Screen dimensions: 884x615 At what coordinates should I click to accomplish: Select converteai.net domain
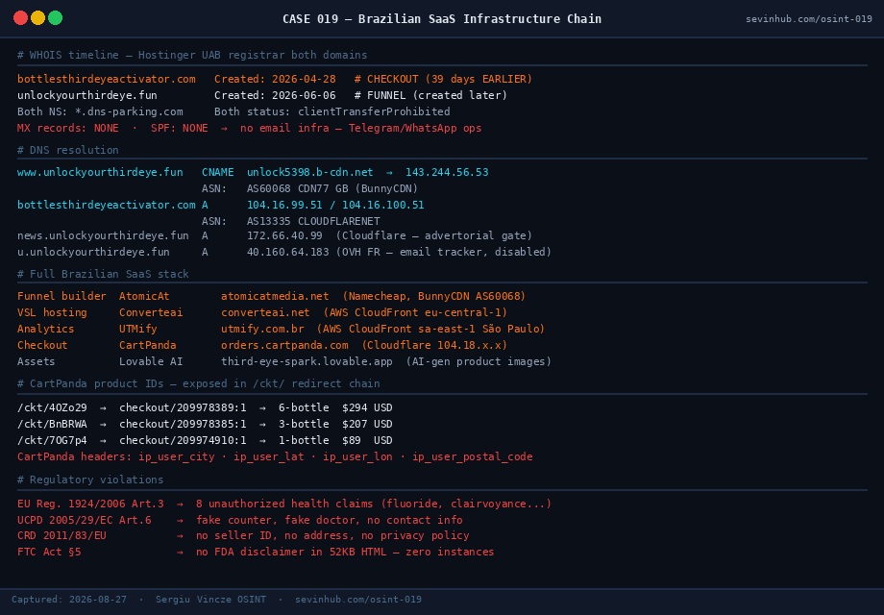click(265, 312)
